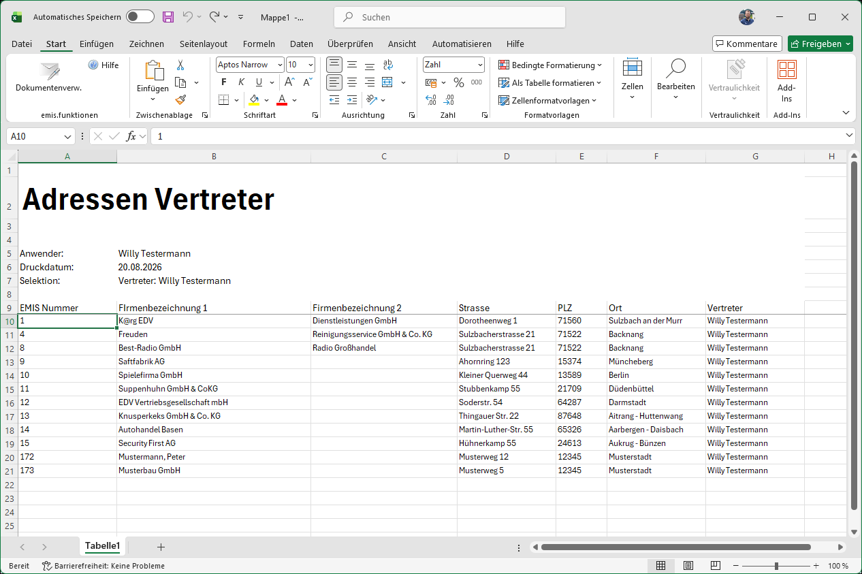
Task: Expand Bedingte Formatierung menu
Action: (x=550, y=65)
